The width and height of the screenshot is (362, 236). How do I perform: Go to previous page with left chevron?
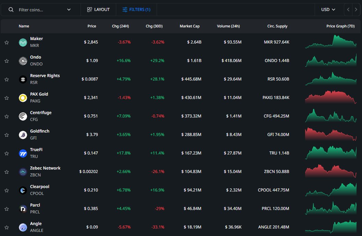click(x=348, y=10)
